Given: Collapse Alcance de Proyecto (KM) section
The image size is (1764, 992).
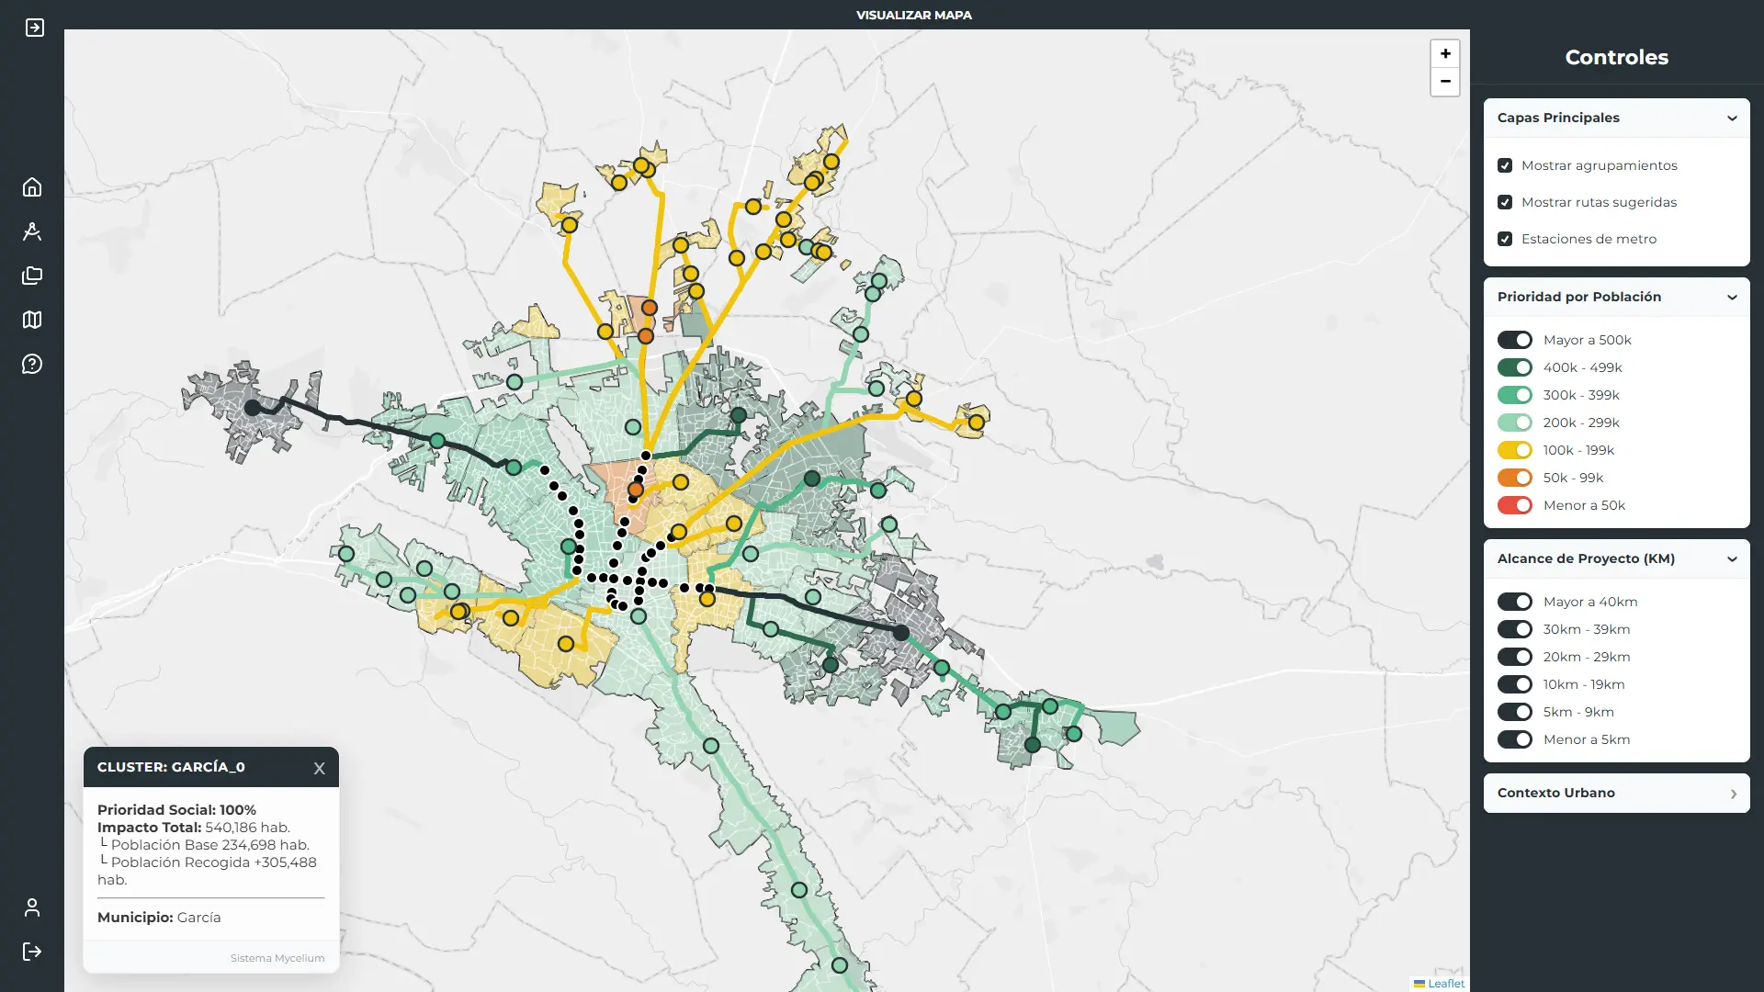Looking at the screenshot, I should click(1617, 558).
